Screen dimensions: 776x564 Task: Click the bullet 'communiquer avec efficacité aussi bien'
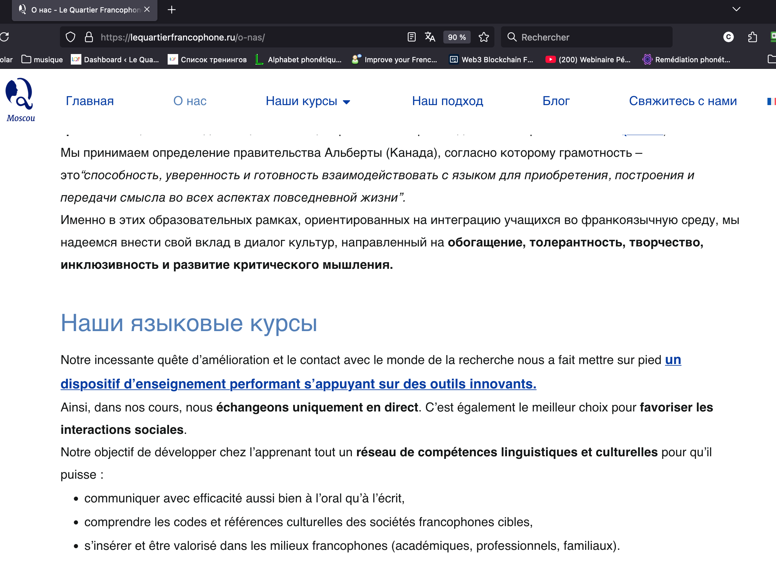[244, 498]
